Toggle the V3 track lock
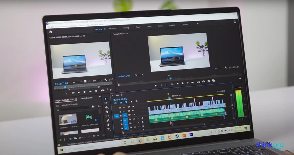Screen dimensions: 294x155 coord(120,108)
